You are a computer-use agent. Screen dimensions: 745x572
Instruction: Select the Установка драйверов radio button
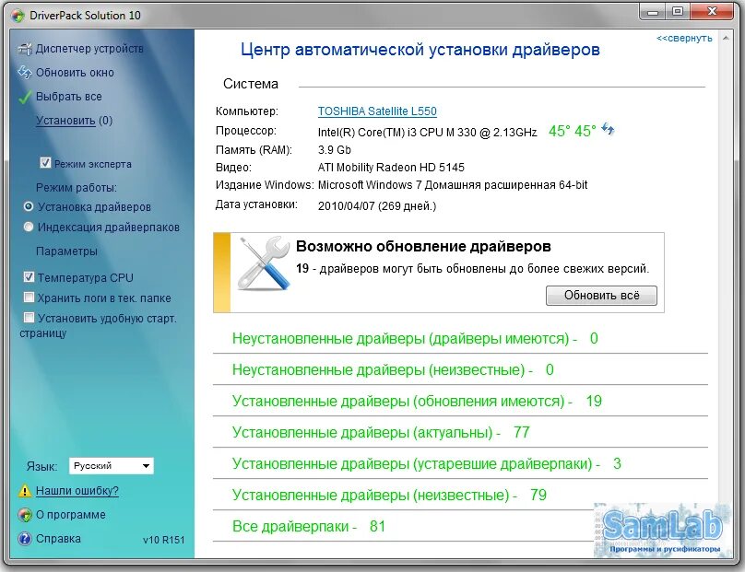[29, 206]
